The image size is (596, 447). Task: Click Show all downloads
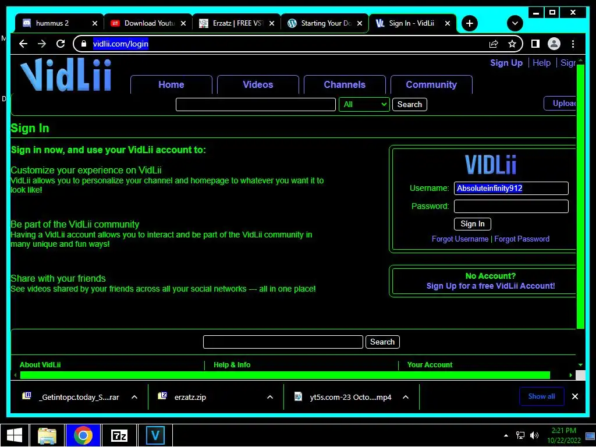(x=541, y=396)
